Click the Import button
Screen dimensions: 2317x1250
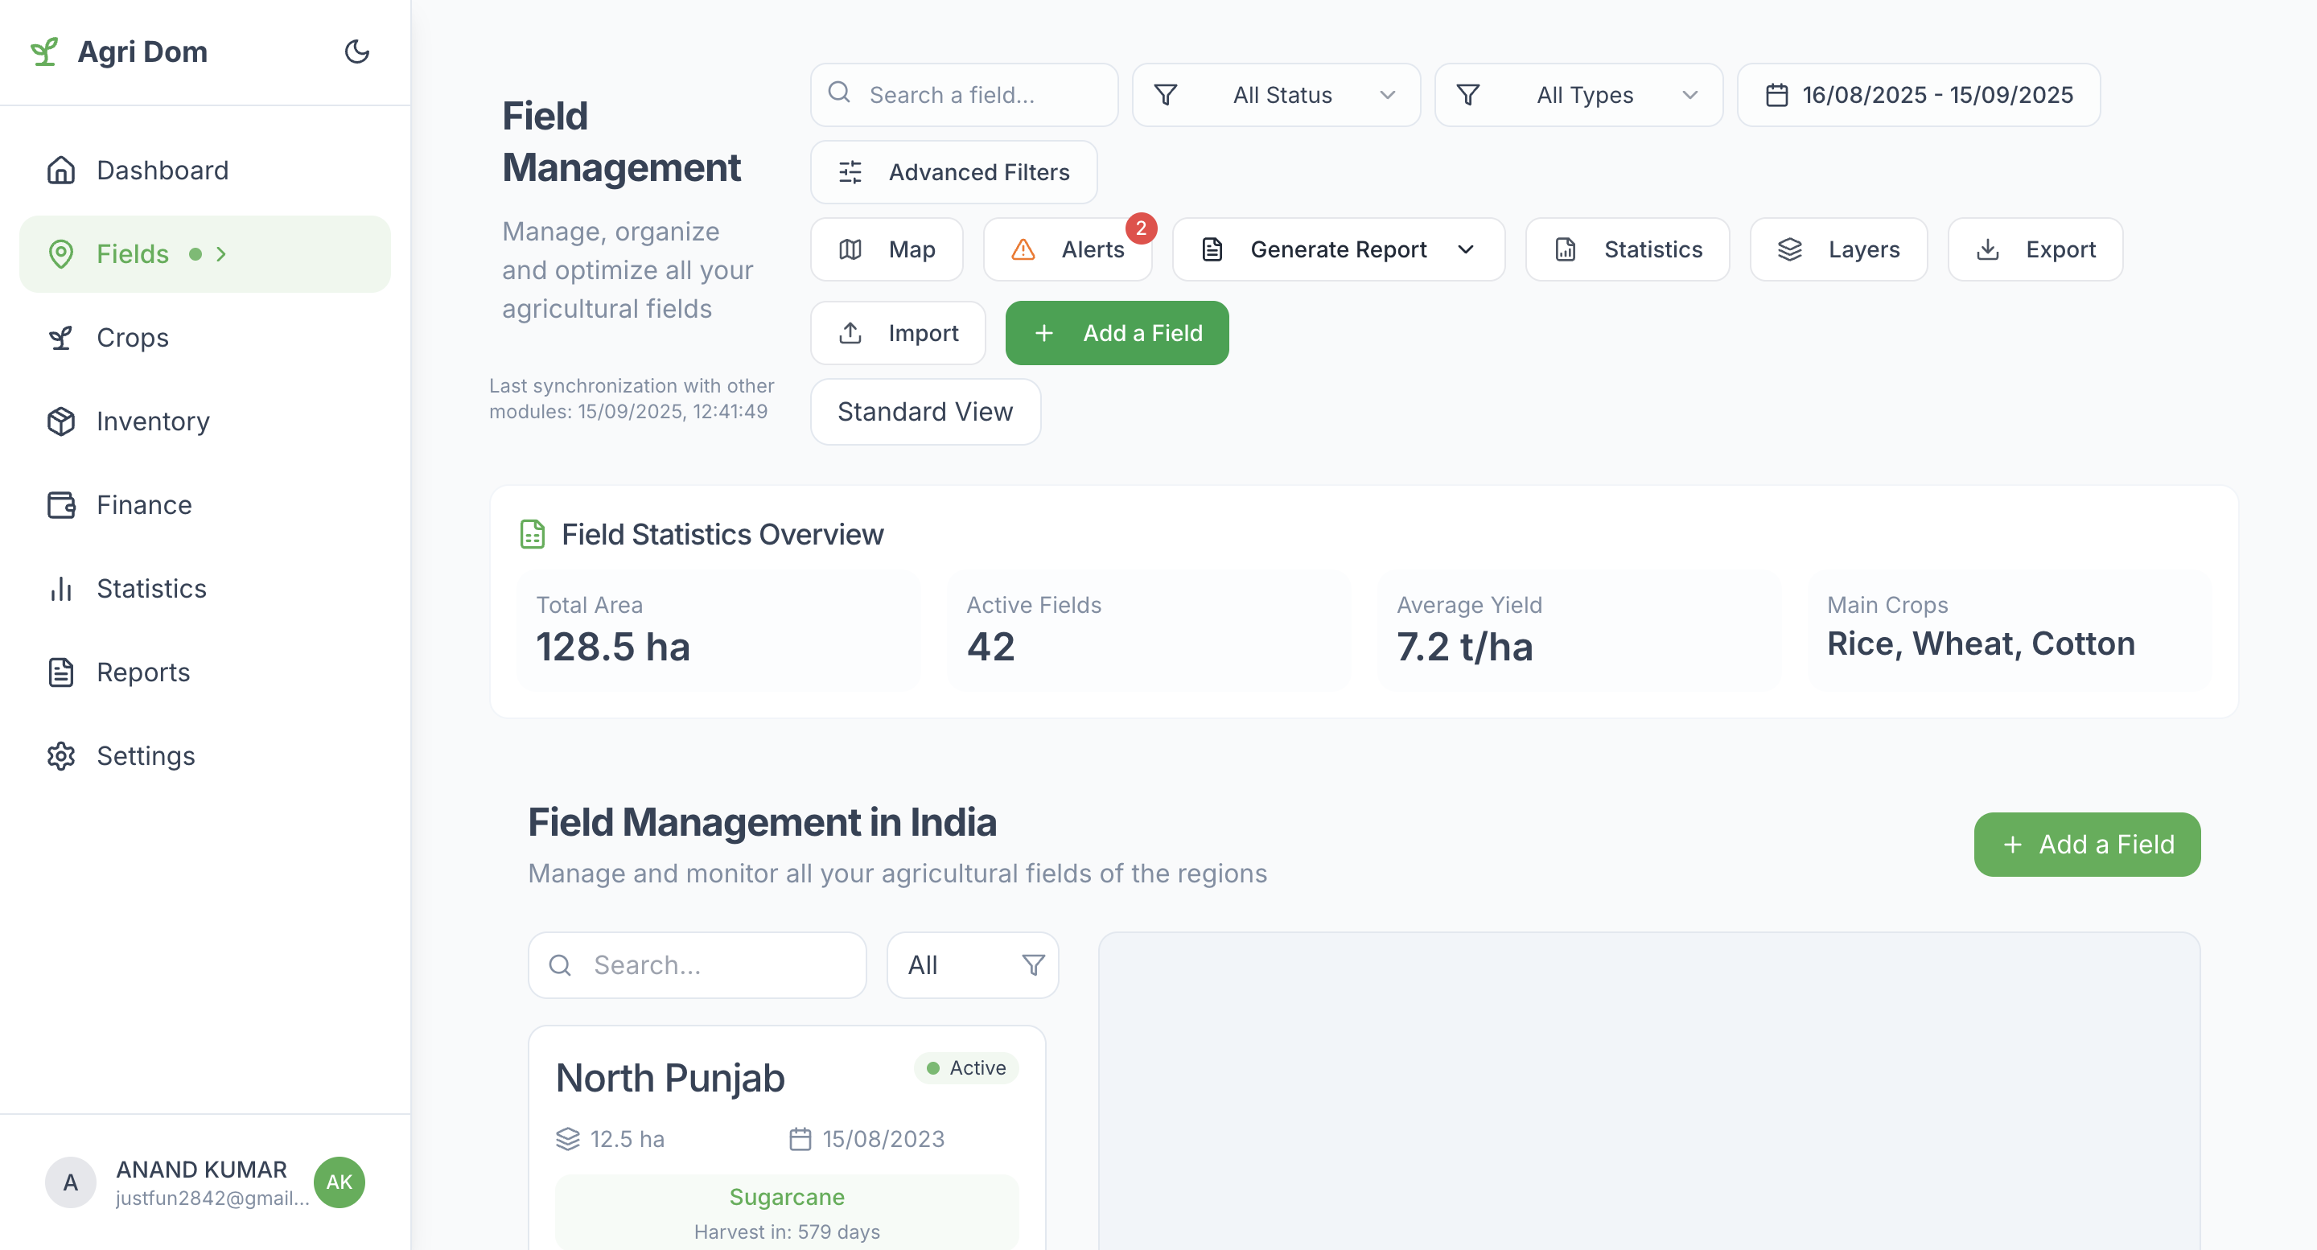tap(897, 333)
